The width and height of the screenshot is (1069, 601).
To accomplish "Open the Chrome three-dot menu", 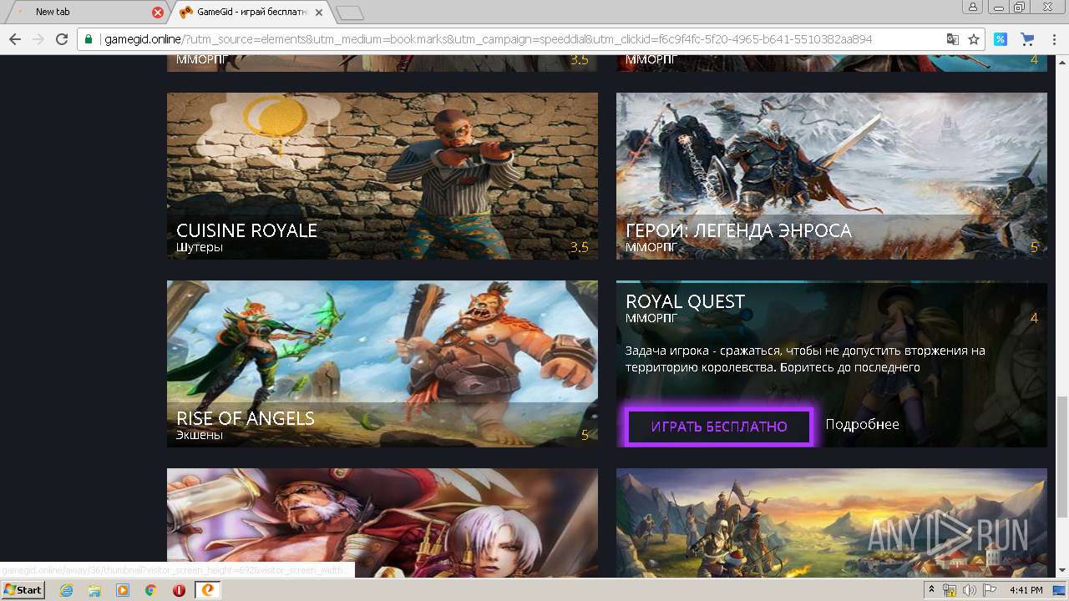I will click(x=1053, y=39).
